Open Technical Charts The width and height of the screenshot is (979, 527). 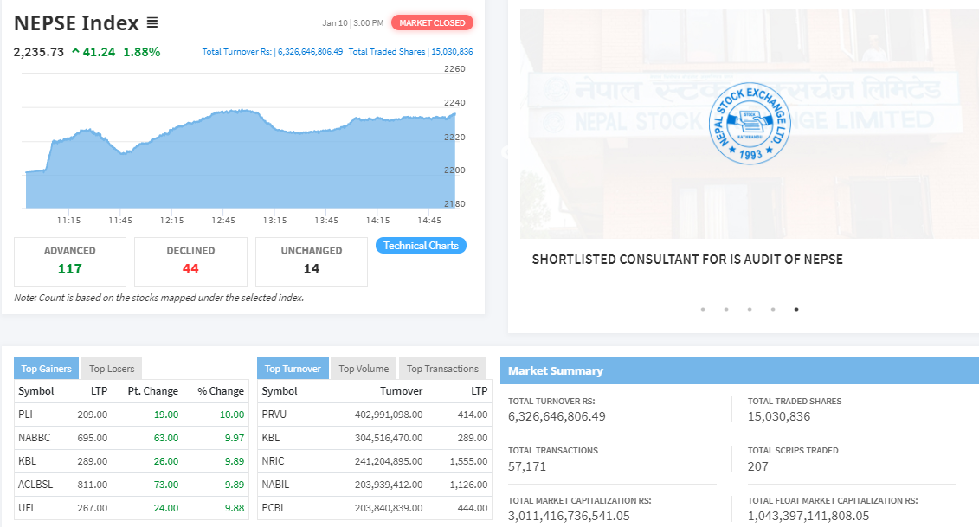(x=421, y=246)
